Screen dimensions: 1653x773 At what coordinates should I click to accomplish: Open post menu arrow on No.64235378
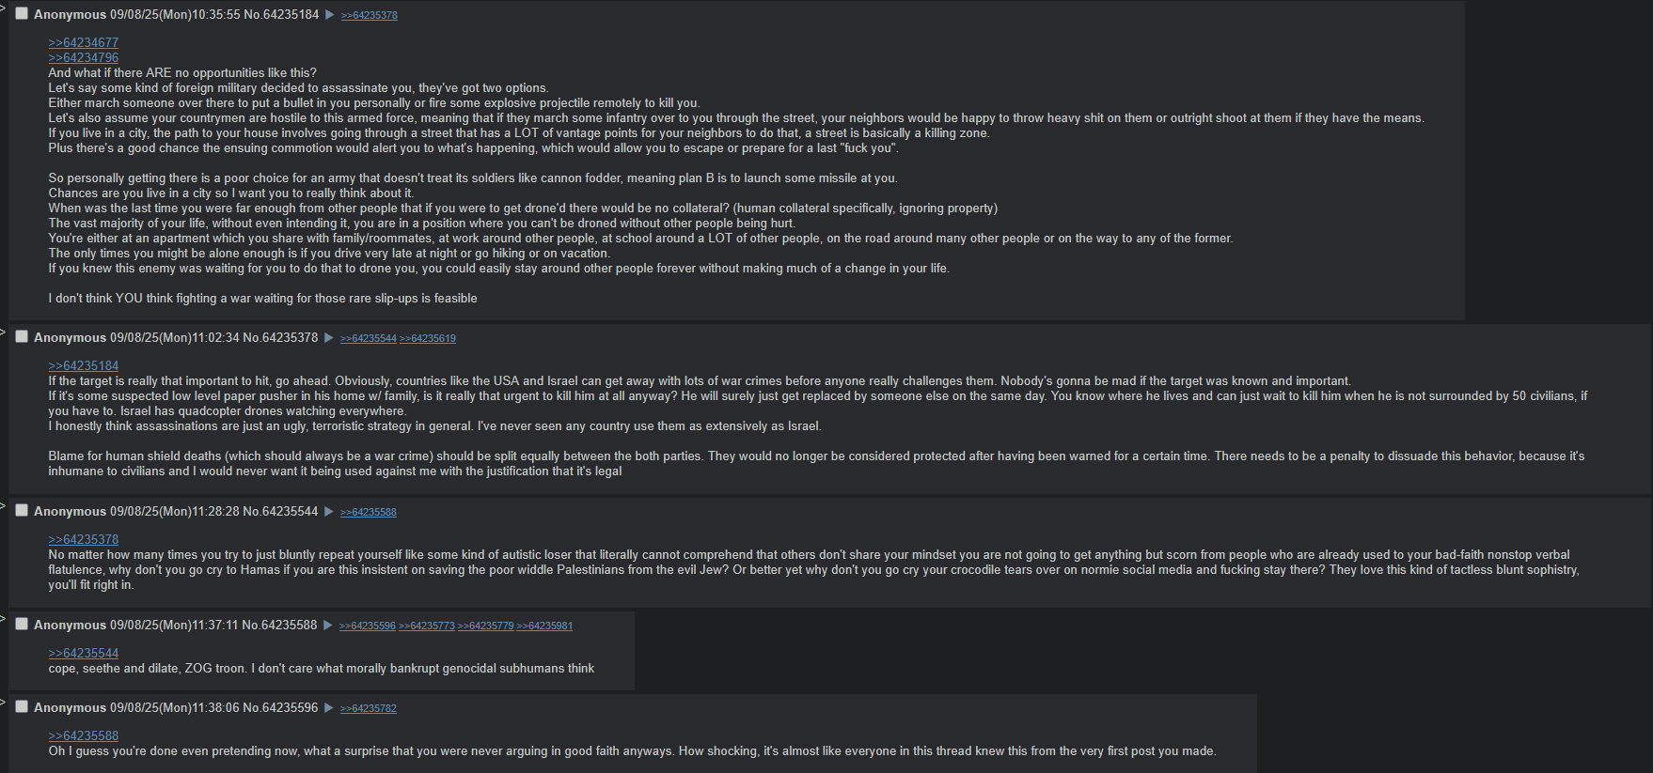point(328,338)
